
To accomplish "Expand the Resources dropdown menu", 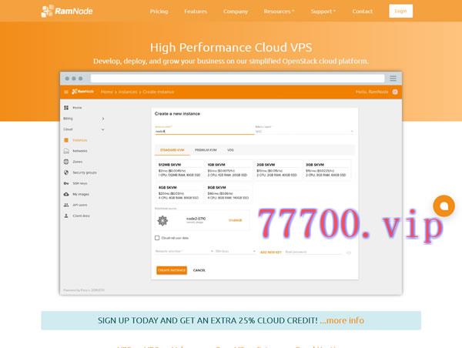I will pyautogui.click(x=279, y=12).
